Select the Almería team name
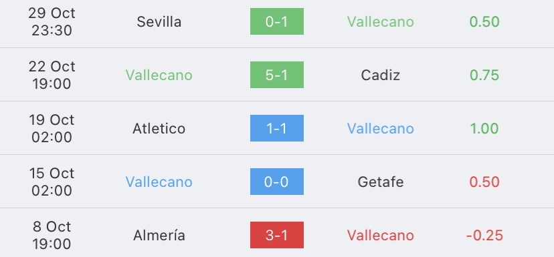The width and height of the screenshot is (554, 257). click(159, 236)
